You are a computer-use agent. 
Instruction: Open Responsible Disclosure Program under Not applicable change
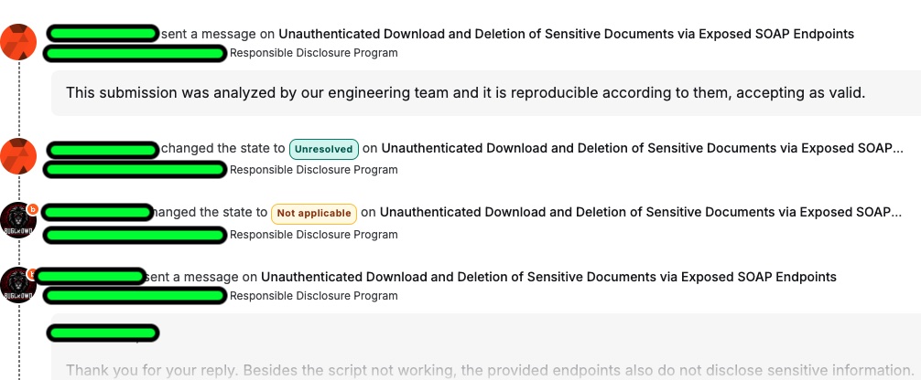[x=313, y=235]
